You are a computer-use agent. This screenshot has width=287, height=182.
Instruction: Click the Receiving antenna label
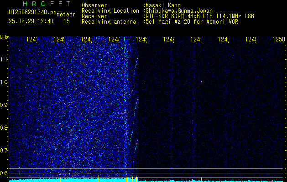point(109,22)
